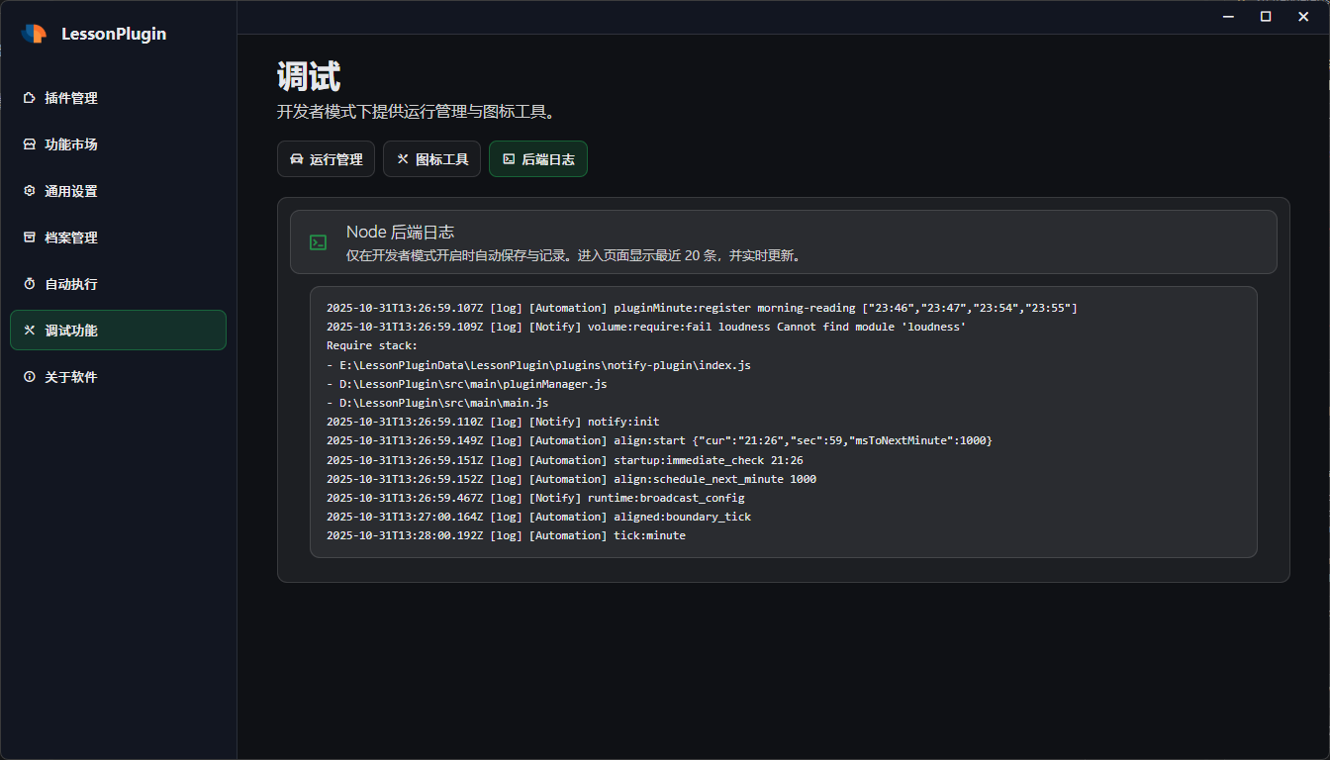Click the LessonPlugin logo icon

pyautogui.click(x=34, y=34)
